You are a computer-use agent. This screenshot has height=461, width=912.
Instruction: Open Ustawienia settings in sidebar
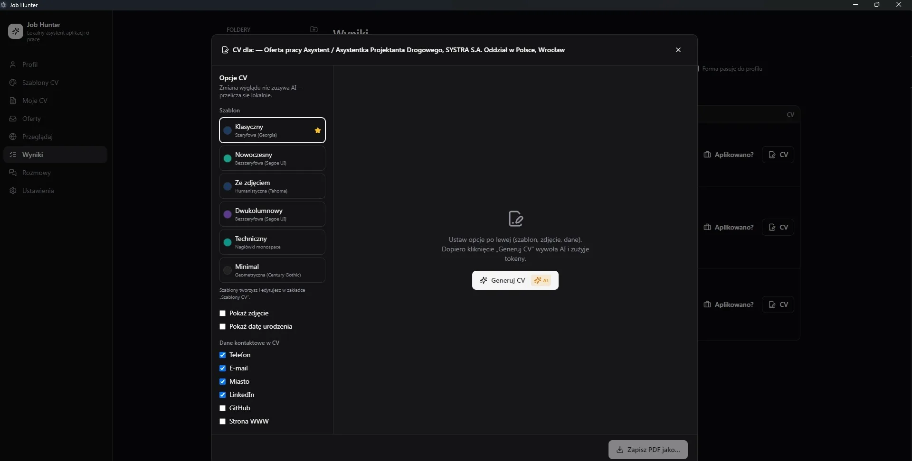[x=55, y=191]
